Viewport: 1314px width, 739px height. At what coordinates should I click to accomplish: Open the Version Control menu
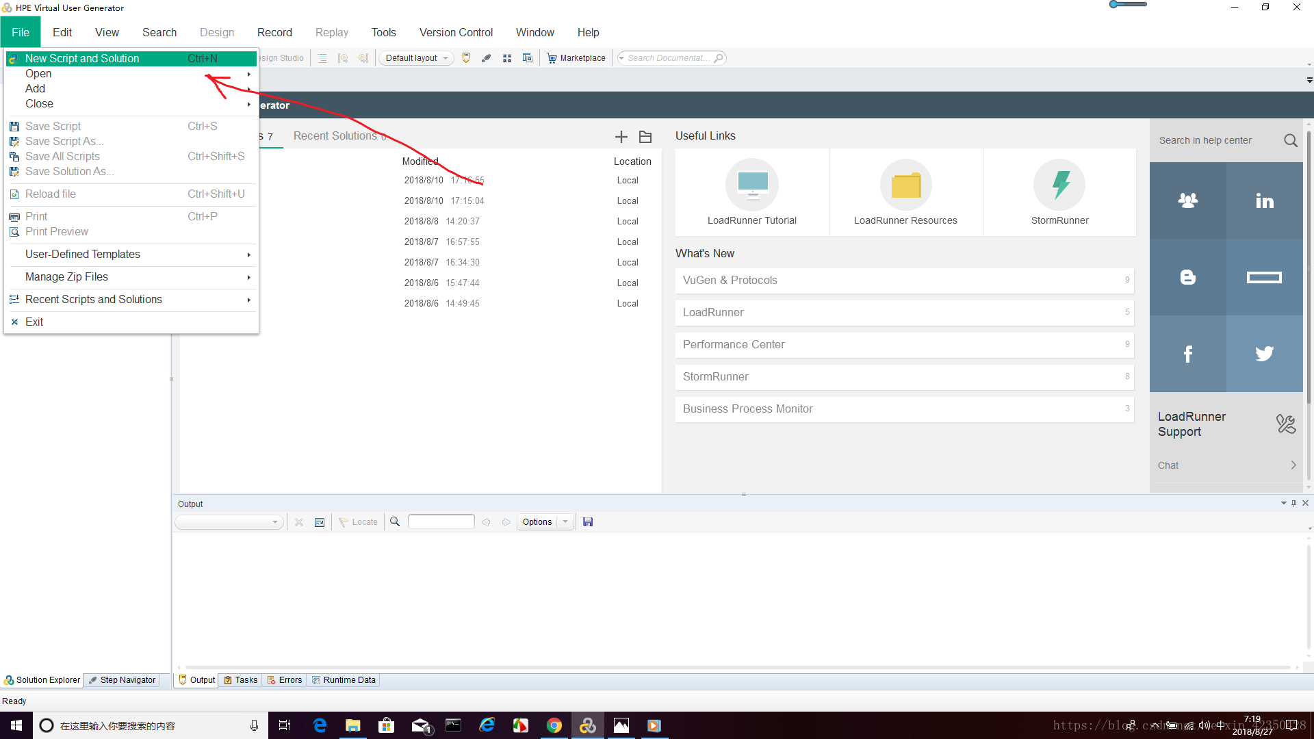(456, 32)
